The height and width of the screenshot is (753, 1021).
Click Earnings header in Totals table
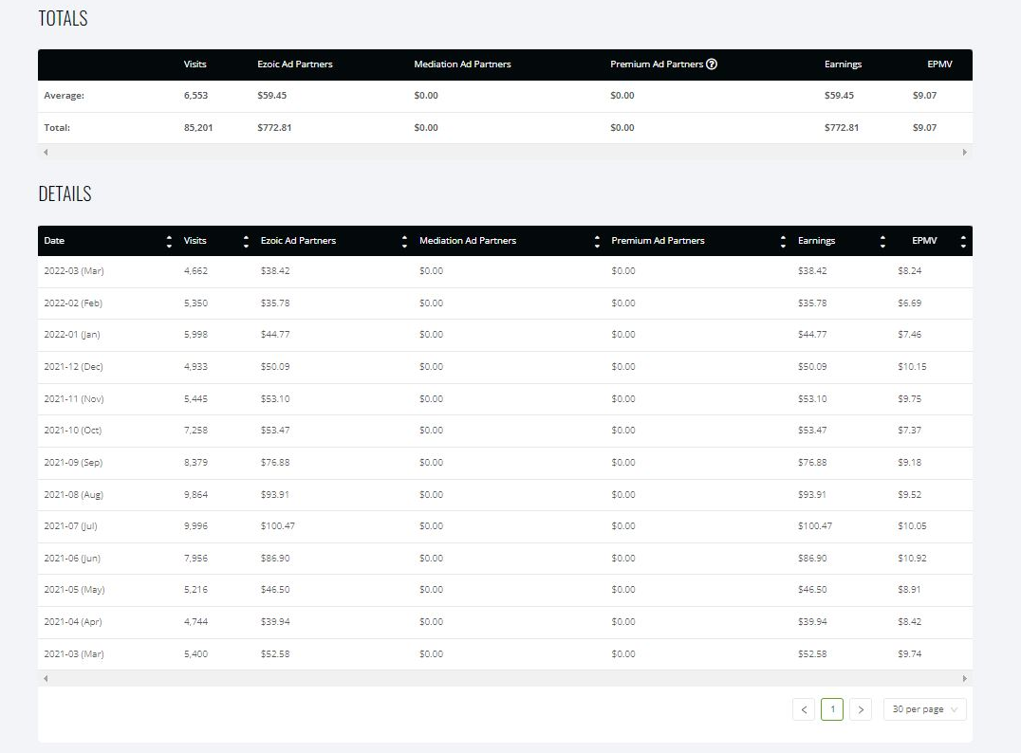(x=843, y=64)
